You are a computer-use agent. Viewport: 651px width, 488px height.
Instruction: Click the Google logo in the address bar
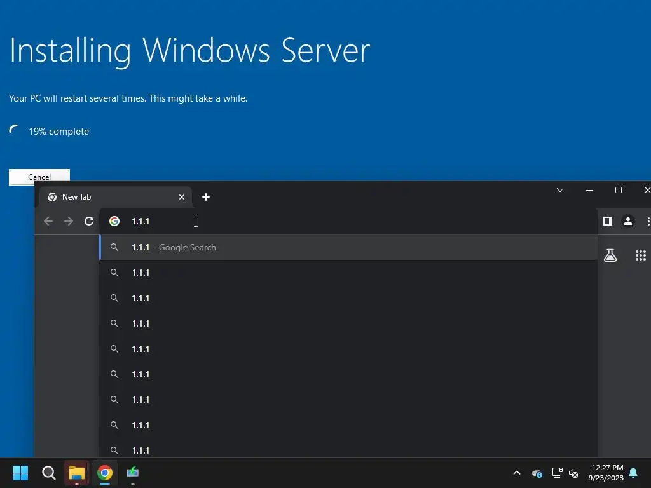pos(114,221)
